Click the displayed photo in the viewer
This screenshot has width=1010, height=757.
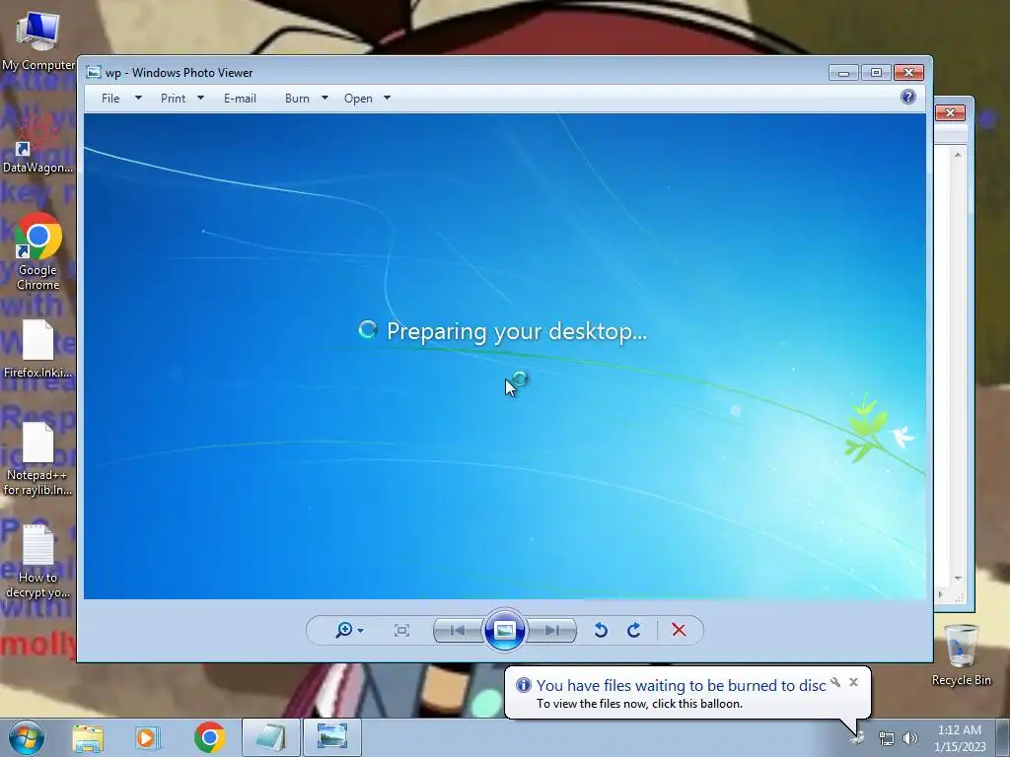504,356
